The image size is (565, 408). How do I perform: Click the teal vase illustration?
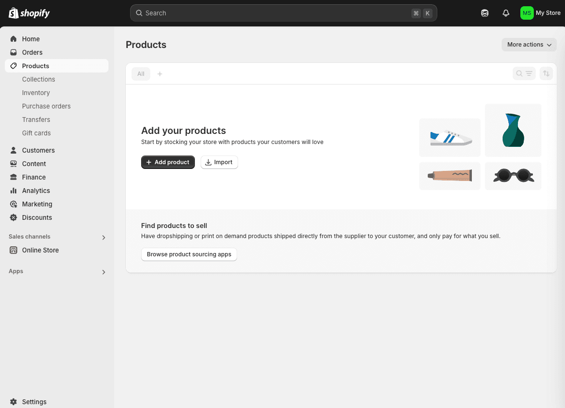point(513,130)
